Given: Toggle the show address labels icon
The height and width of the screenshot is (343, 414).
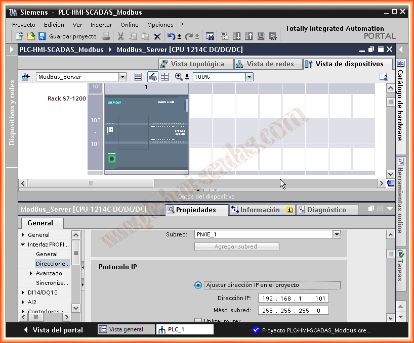Looking at the screenshot, I should click(x=152, y=77).
